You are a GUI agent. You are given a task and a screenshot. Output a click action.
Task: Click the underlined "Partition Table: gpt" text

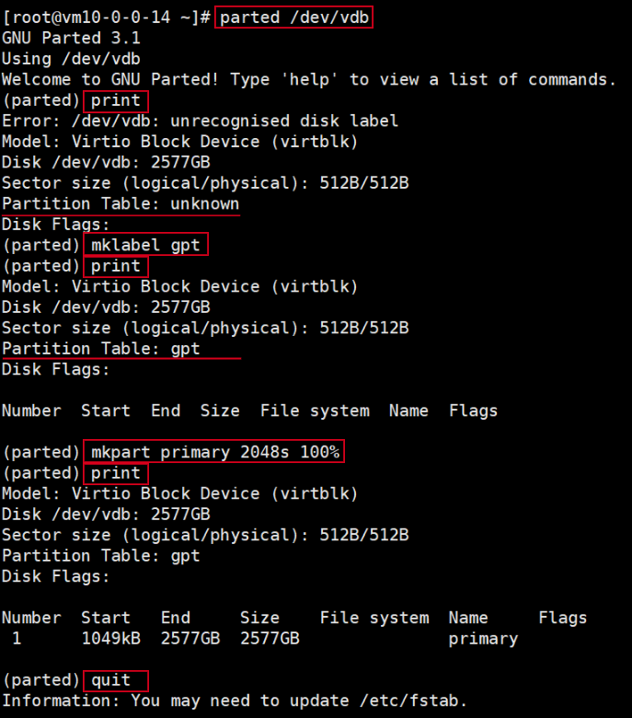[101, 349]
